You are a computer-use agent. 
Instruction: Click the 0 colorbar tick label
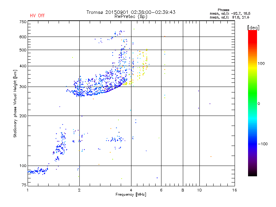259,104
